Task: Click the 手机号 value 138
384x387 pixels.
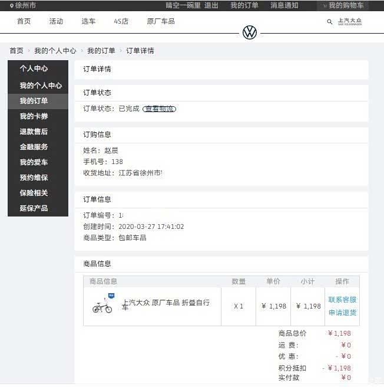Action: coord(117,162)
